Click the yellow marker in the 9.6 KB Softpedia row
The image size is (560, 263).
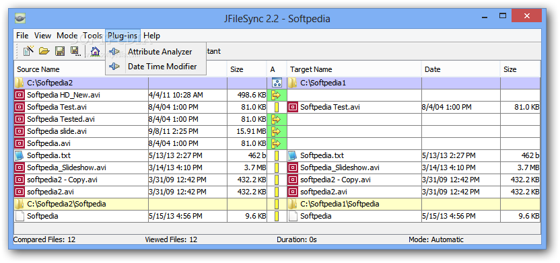[277, 217]
